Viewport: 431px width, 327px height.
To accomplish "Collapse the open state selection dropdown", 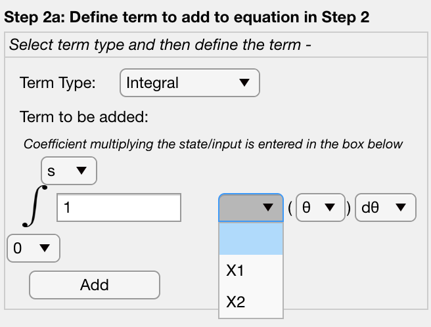I will pyautogui.click(x=251, y=207).
